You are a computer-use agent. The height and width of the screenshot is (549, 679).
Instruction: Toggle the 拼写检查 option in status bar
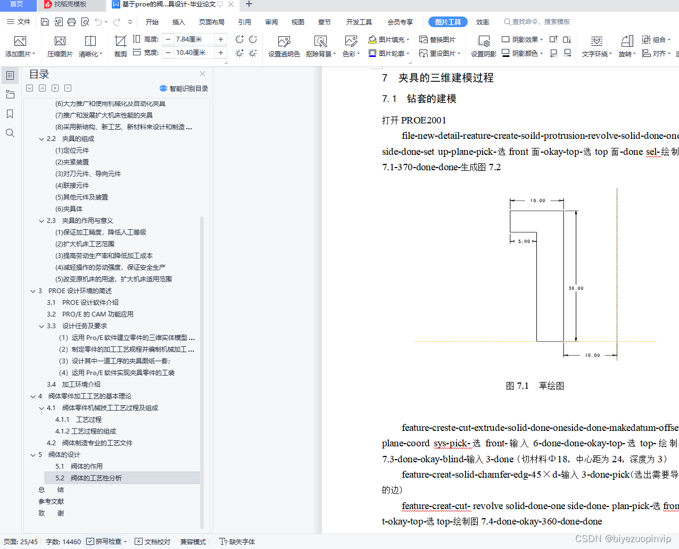coord(106,542)
